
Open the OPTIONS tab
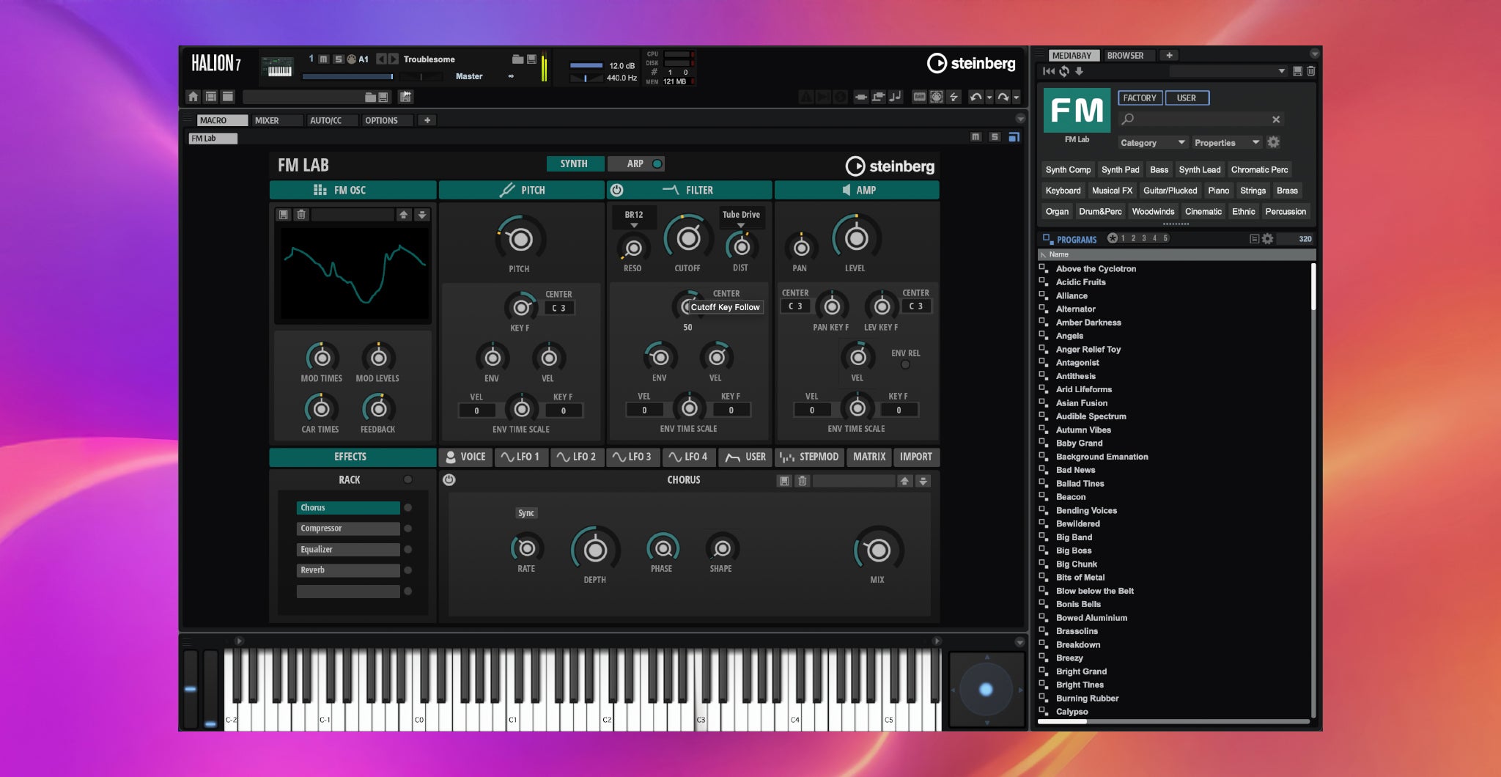(x=386, y=120)
